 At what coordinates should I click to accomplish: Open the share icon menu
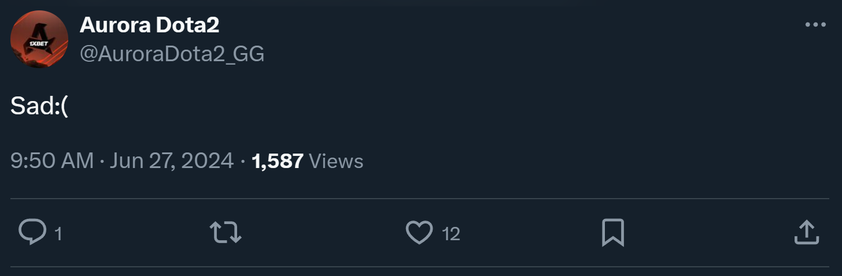(806, 233)
